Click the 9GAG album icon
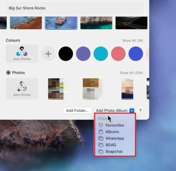The height and width of the screenshot is (171, 176). [x=101, y=145]
